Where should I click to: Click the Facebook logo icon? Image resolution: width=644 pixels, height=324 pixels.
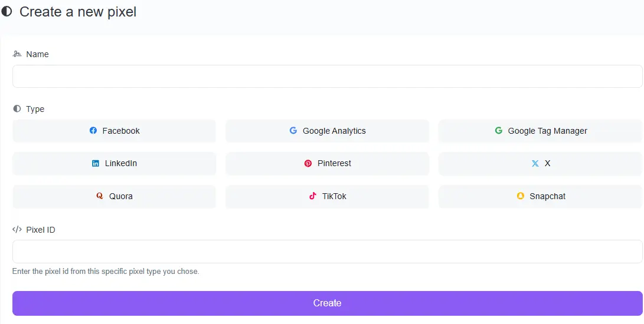[93, 130]
